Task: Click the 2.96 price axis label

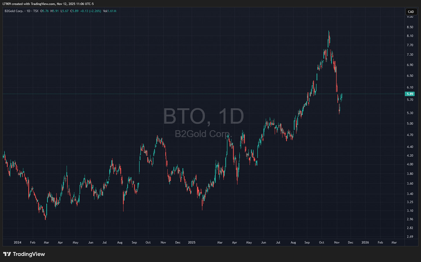Action: pos(410,219)
